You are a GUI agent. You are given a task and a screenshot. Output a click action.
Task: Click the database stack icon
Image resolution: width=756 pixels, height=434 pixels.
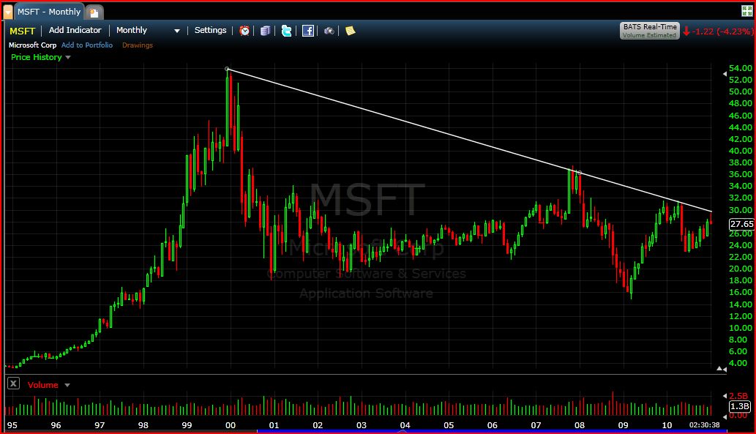click(x=265, y=31)
